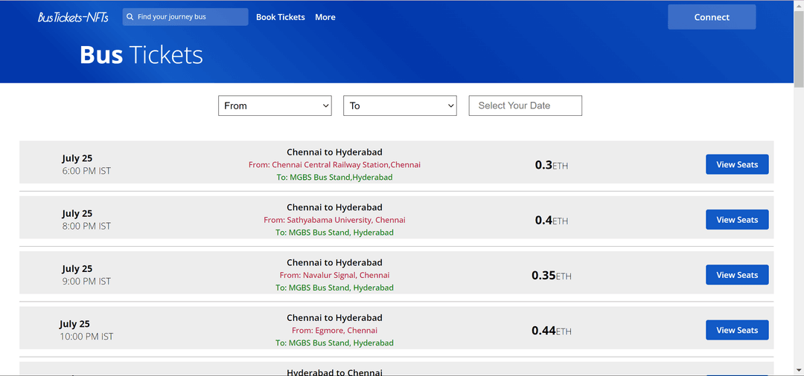Click the search magnifier icon
Image resolution: width=804 pixels, height=376 pixels.
click(130, 17)
